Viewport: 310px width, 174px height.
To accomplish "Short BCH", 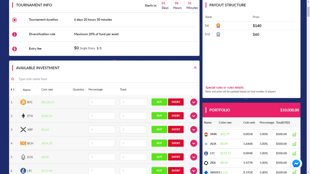I will pos(176,143).
